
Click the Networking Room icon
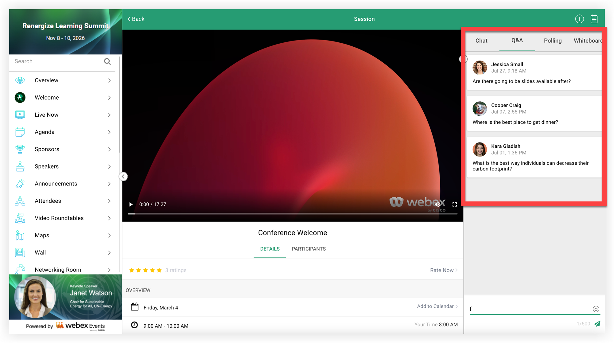coord(20,269)
